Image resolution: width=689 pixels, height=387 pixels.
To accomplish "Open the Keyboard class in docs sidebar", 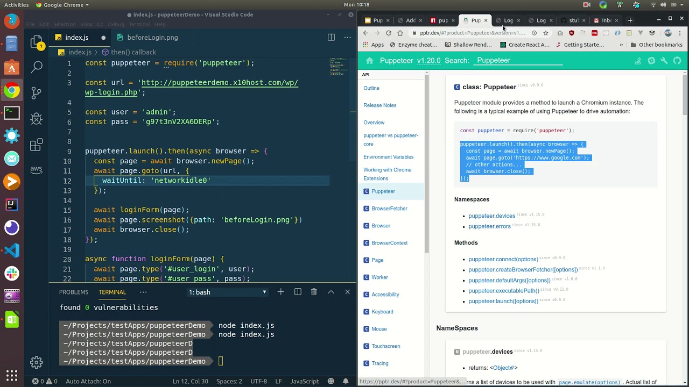I will pyautogui.click(x=382, y=312).
